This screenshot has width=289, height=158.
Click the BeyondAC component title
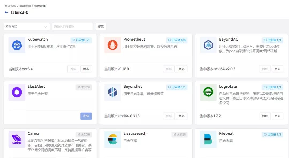229,39
